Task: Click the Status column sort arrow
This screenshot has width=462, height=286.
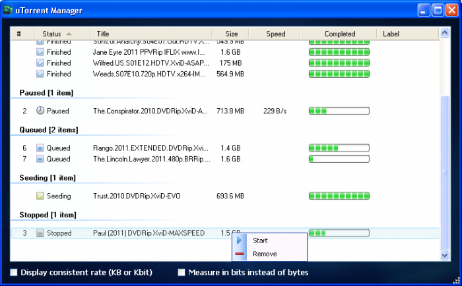Action: coord(69,34)
